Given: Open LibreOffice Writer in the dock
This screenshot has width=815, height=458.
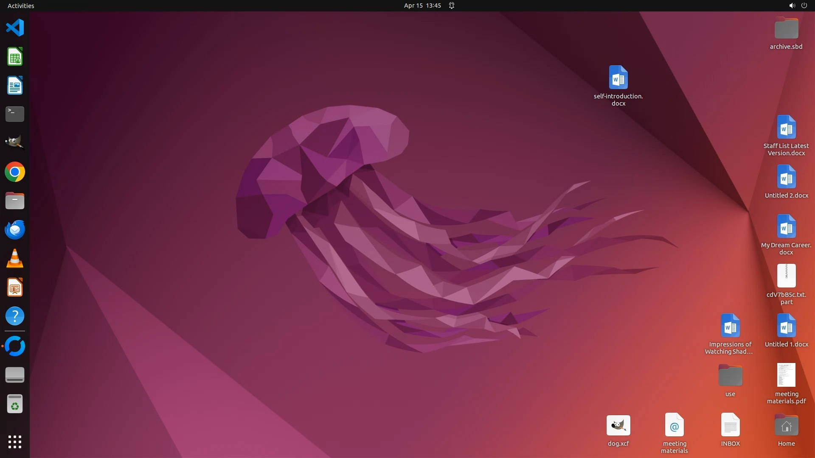Looking at the screenshot, I should pos(15,86).
